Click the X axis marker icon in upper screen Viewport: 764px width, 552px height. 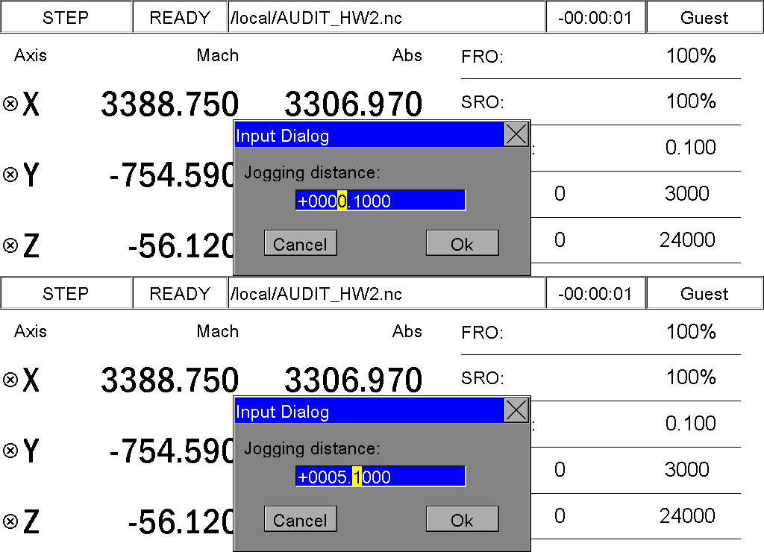(x=10, y=104)
